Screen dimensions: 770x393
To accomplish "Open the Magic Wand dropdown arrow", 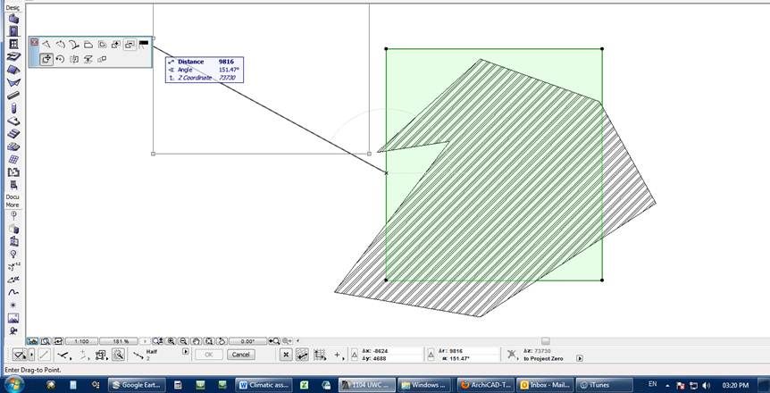I will click(32, 355).
